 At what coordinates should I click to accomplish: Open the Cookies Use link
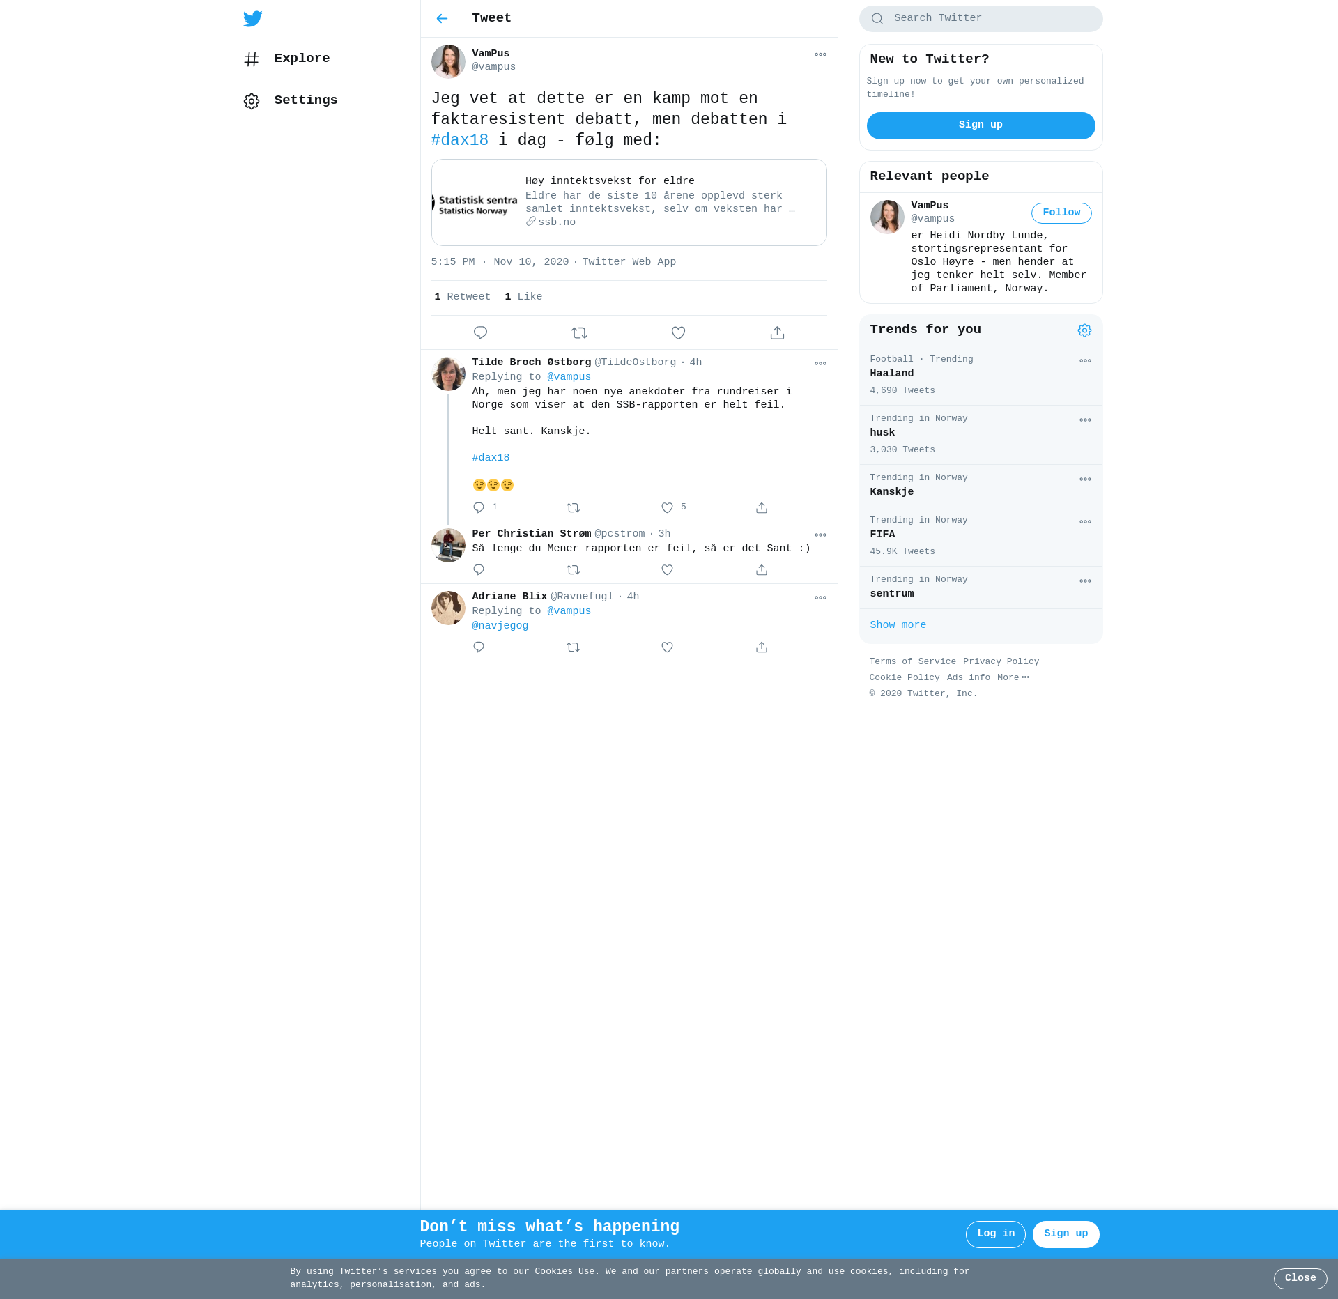pos(564,1272)
